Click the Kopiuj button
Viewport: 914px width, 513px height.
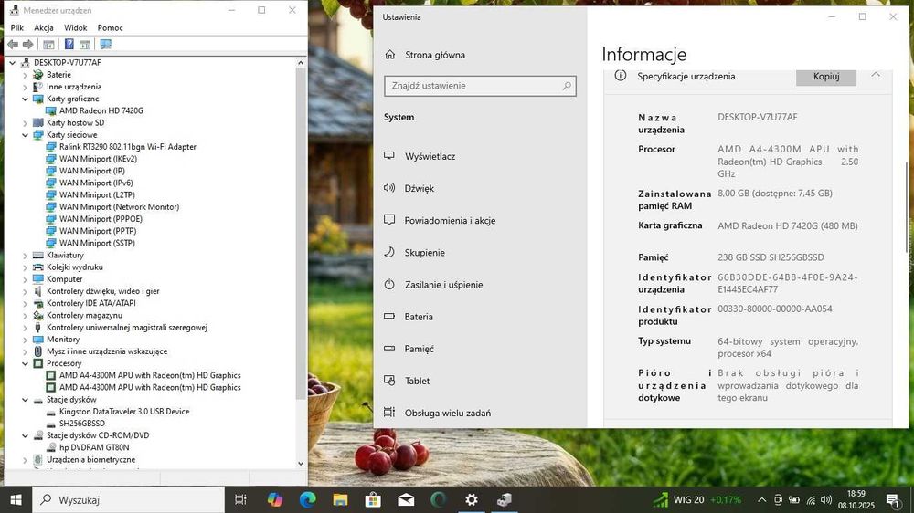(826, 77)
